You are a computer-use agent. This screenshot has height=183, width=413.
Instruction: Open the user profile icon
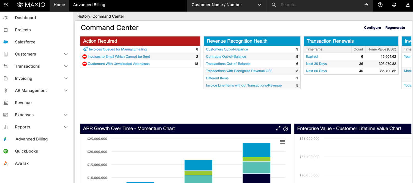point(408,5)
